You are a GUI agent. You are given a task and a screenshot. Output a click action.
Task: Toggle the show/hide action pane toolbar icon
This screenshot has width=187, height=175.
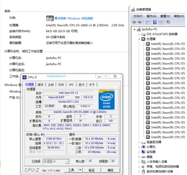160,22
